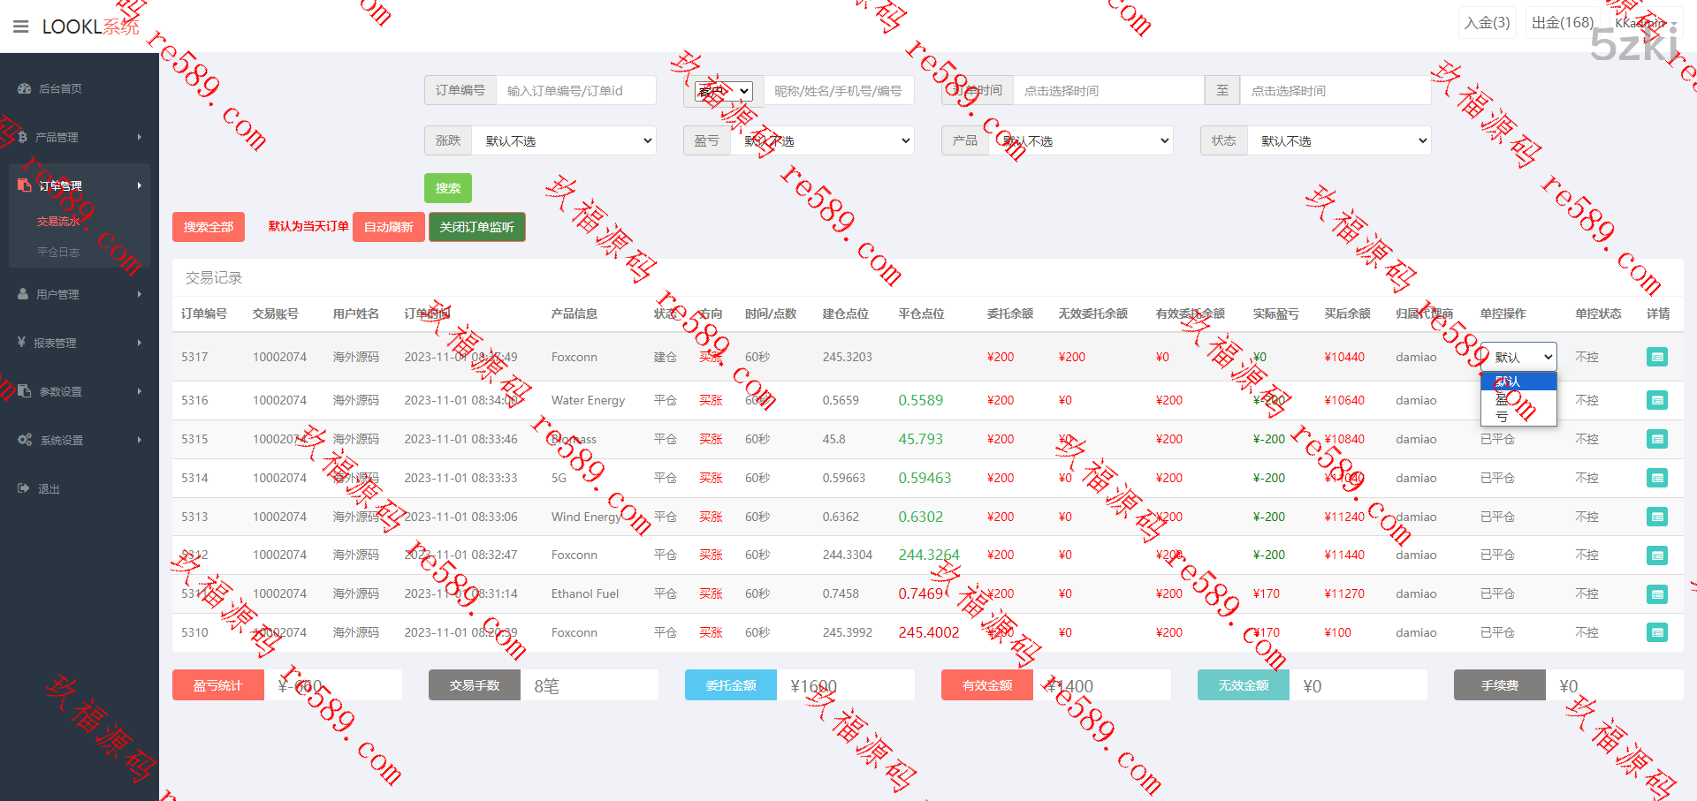This screenshot has height=801, width=1697.
Task: Open the 状态 filter dropdown
Action: point(1339,140)
